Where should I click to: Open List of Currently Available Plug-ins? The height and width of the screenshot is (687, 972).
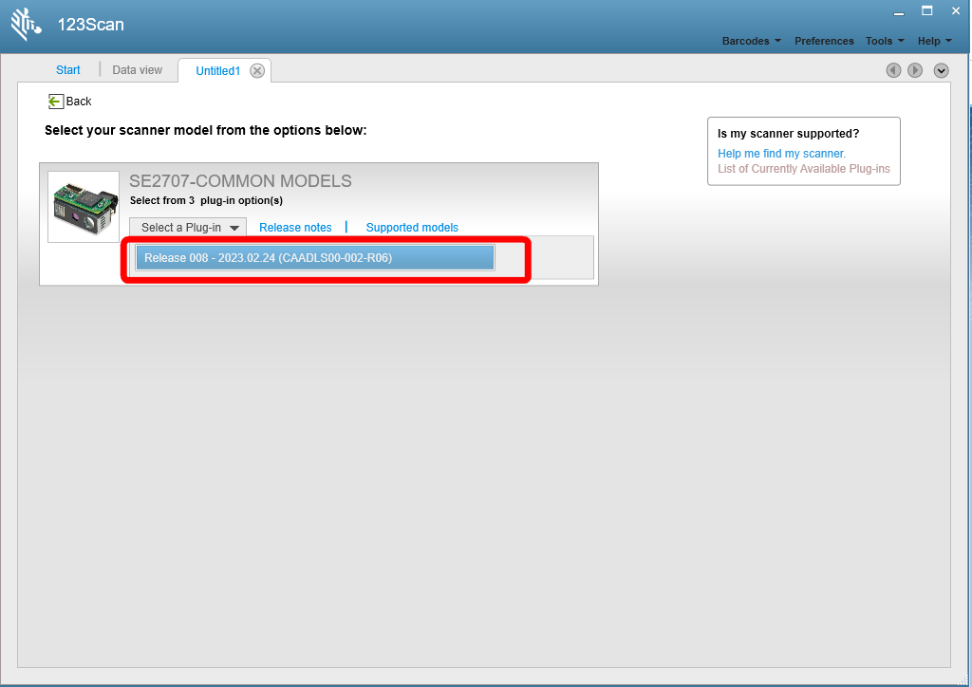tap(803, 169)
